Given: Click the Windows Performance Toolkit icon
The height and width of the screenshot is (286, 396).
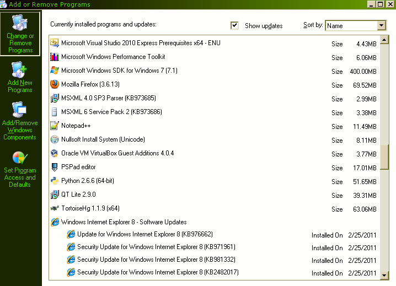Looking at the screenshot, I should [54, 57].
